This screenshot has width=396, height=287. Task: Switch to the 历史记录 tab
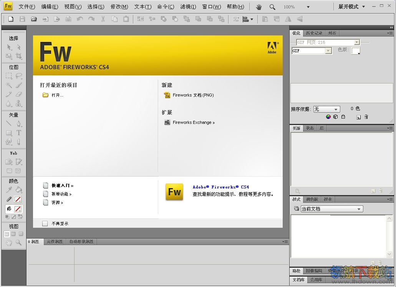[x=314, y=33]
